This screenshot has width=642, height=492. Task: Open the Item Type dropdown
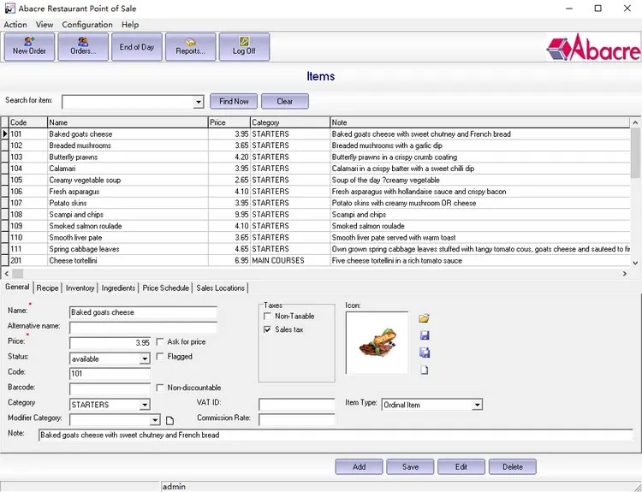coord(477,405)
